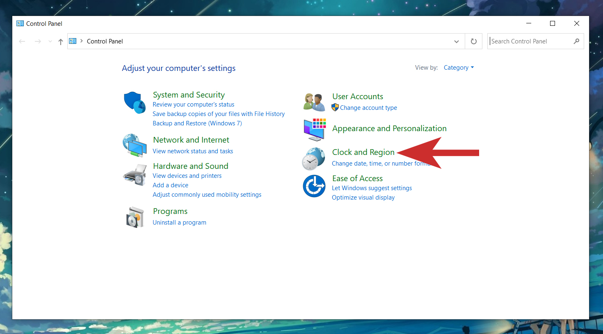Open Uninstall a program link
The height and width of the screenshot is (334, 603).
(179, 223)
